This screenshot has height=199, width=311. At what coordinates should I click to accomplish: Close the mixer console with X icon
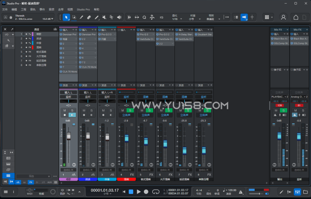[x=5, y=29]
